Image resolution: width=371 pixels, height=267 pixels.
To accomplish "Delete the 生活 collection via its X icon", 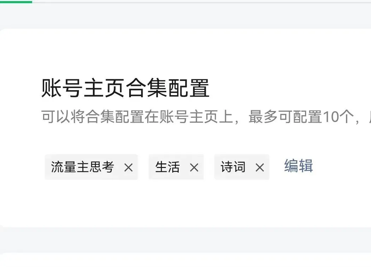I will [194, 168].
